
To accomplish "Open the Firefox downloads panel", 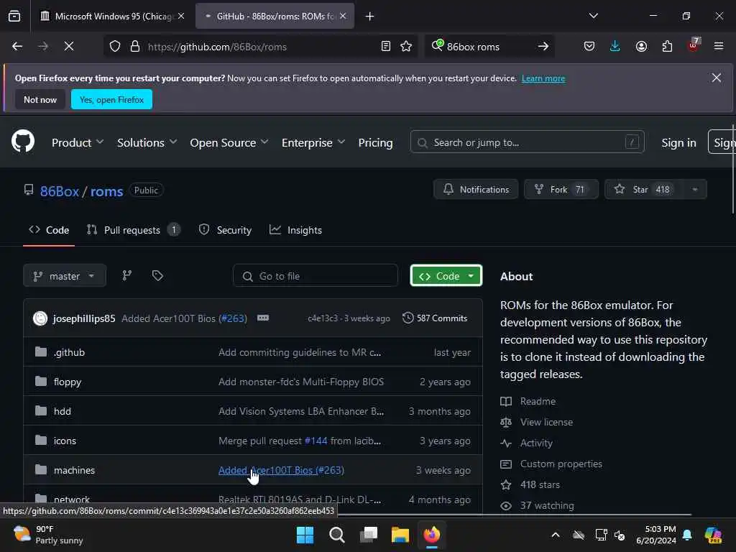I will (615, 47).
